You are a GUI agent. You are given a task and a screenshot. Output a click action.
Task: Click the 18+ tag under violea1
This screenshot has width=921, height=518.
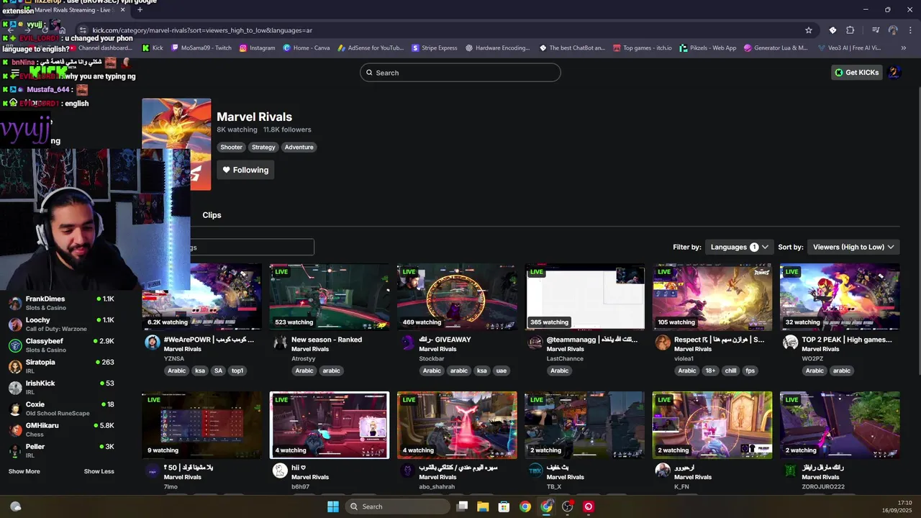(x=710, y=371)
